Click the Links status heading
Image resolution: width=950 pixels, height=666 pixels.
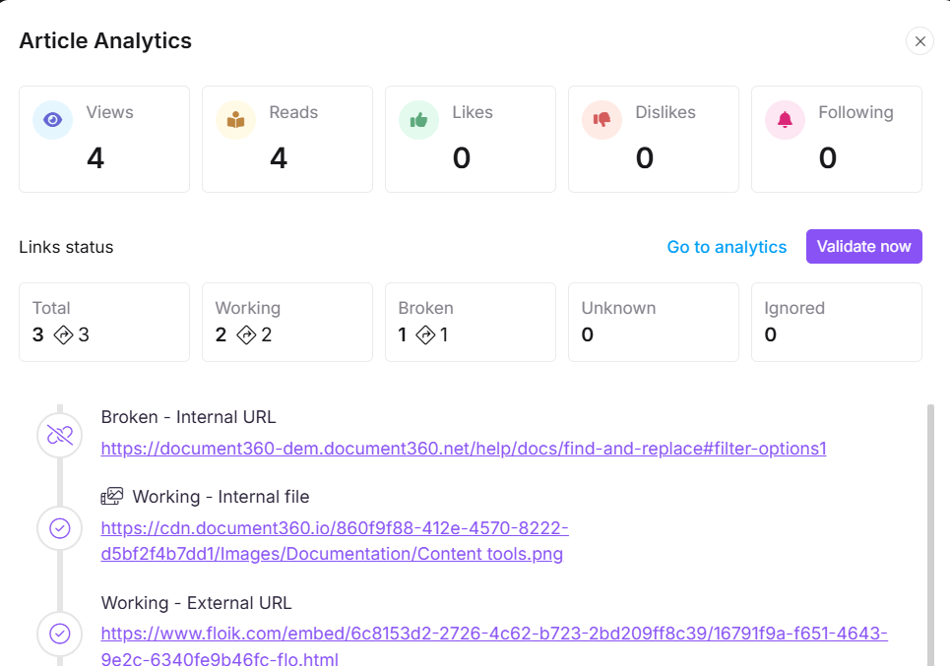66,247
